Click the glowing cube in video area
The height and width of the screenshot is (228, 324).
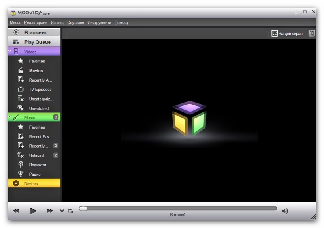[x=190, y=118]
